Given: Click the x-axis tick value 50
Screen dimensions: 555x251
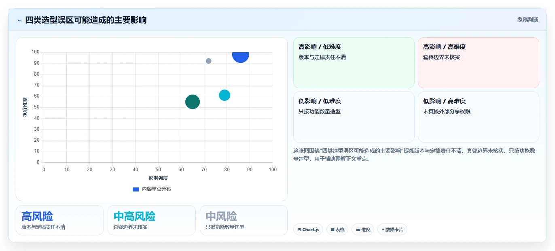Looking at the screenshot, I should 158,169.
